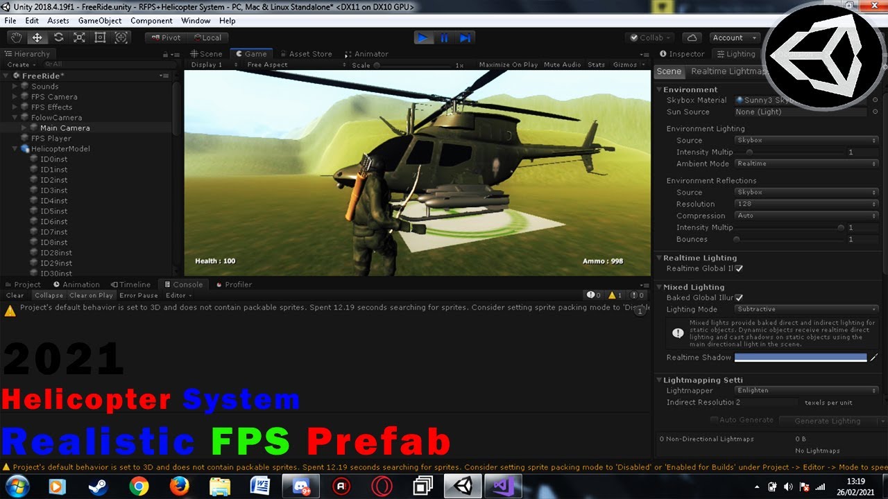Switch to the Asset Store tab
888x499 pixels.
coord(305,53)
